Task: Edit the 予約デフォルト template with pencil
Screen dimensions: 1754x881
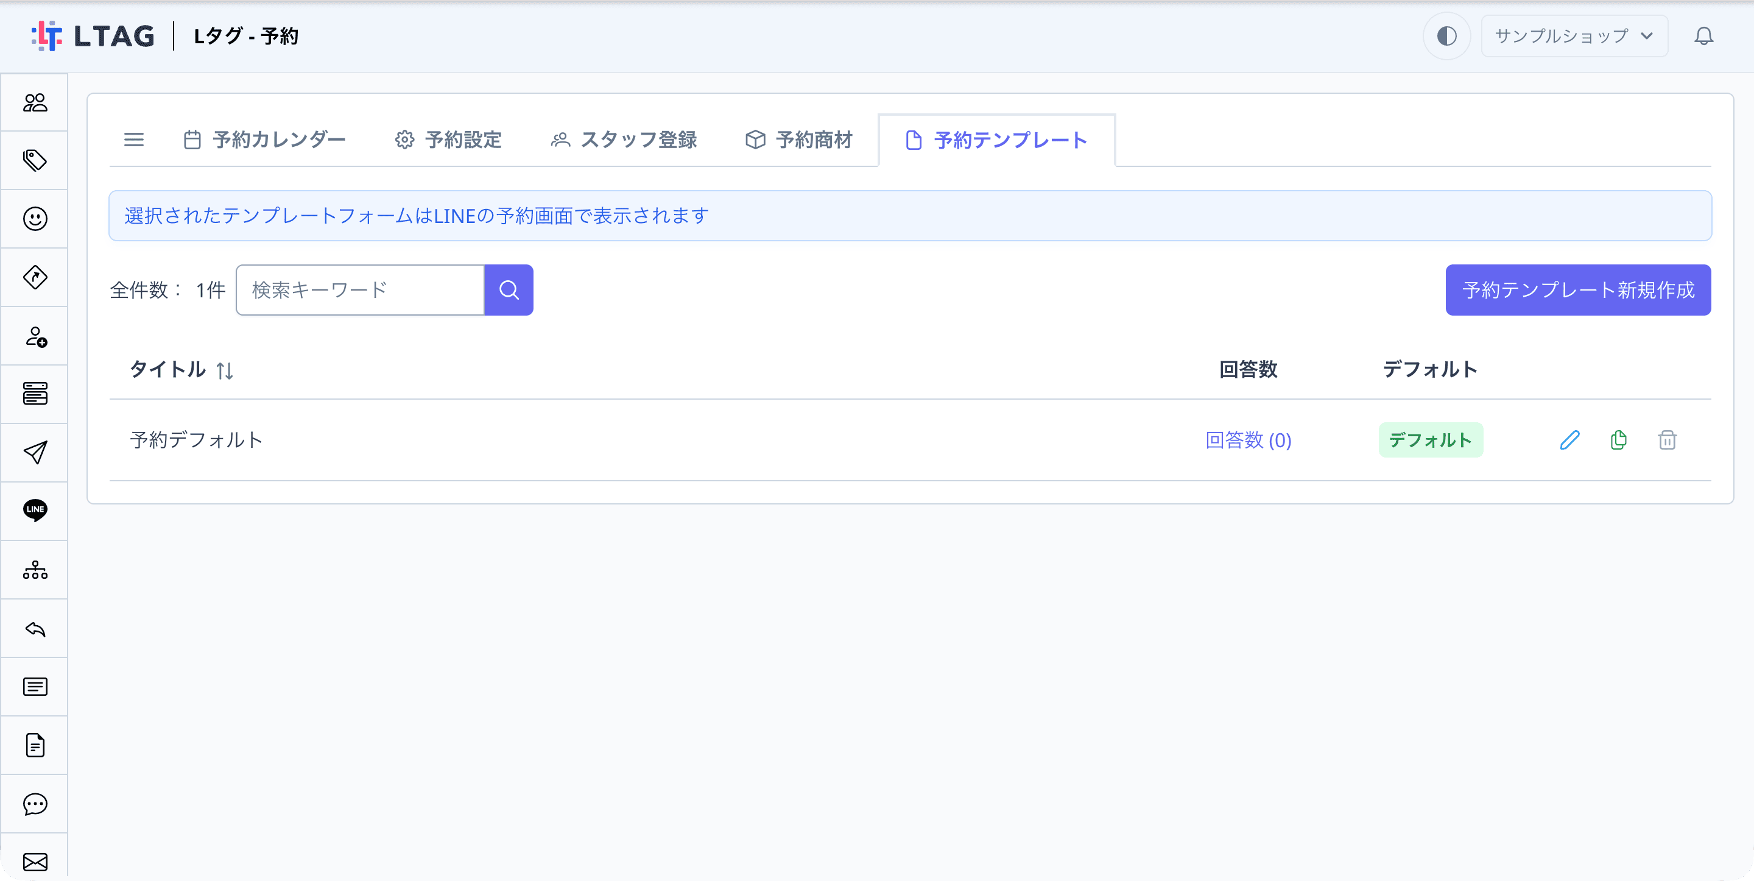Action: [x=1569, y=440]
